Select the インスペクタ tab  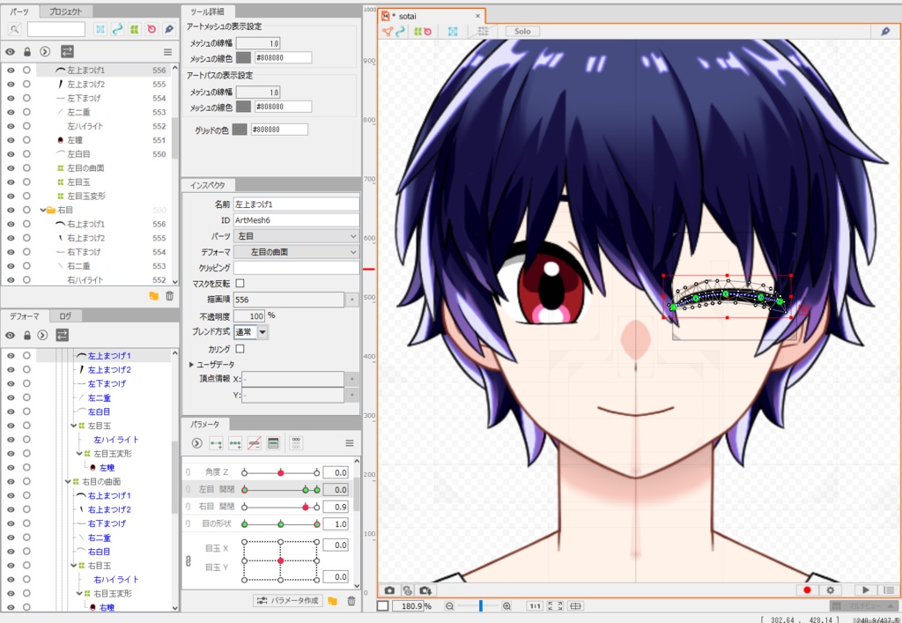(x=208, y=185)
